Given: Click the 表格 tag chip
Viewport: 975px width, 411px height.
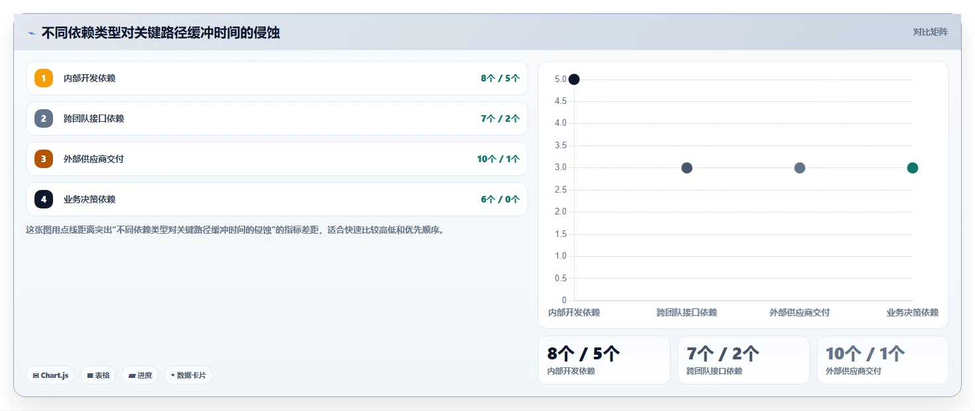Looking at the screenshot, I should pos(98,375).
